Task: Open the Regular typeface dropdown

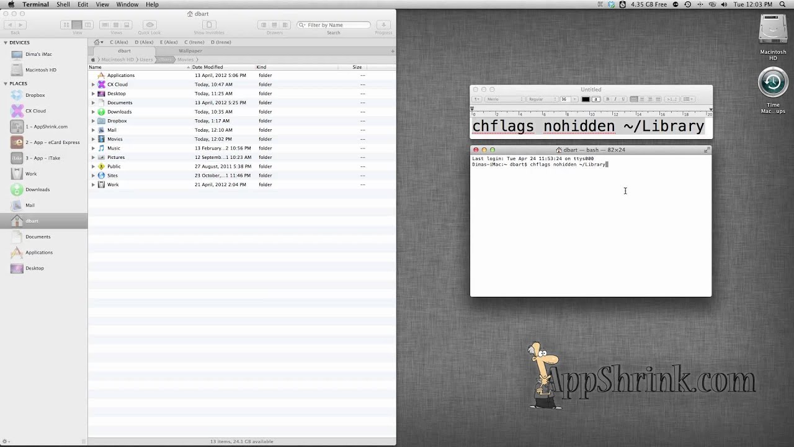Action: click(543, 99)
